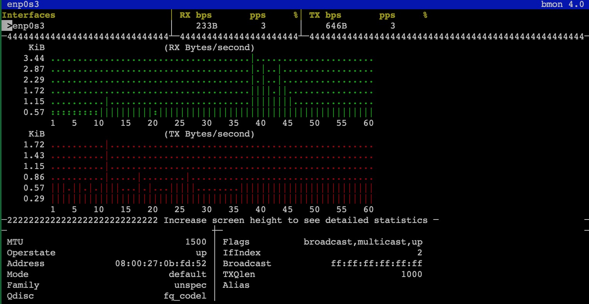Click the TX rate value 646B
Image resolution: width=589 pixels, height=304 pixels.
pyautogui.click(x=336, y=26)
